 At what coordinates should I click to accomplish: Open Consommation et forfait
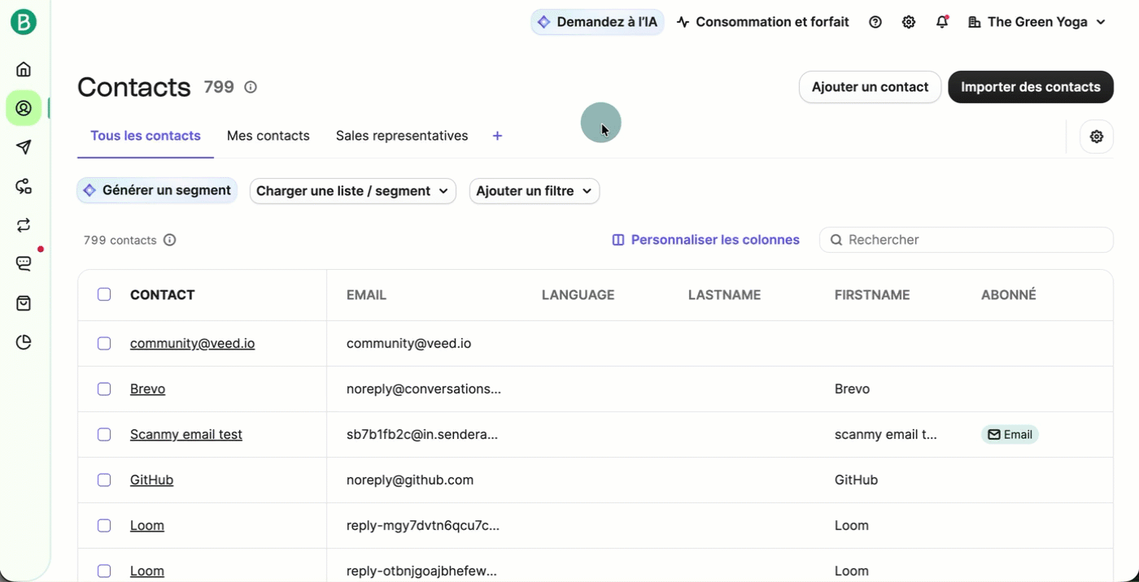tap(762, 22)
